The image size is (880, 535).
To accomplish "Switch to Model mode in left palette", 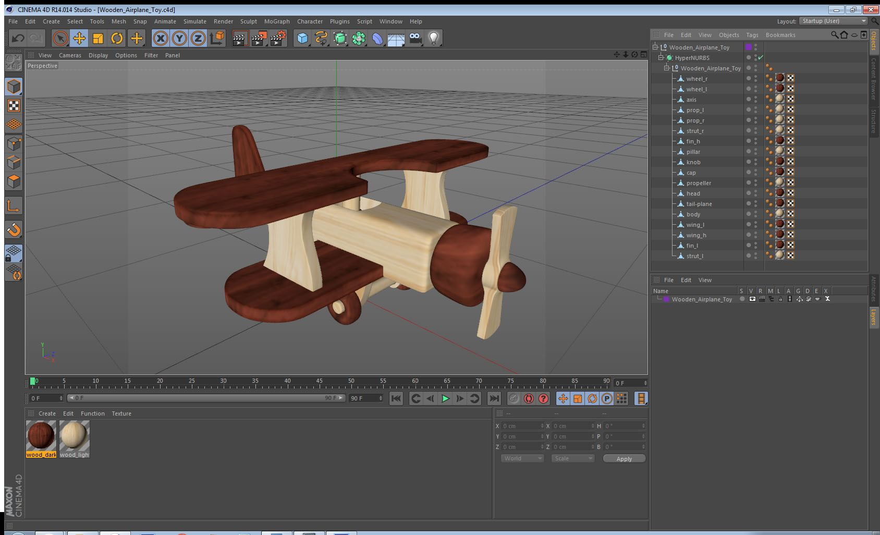I will click(14, 87).
